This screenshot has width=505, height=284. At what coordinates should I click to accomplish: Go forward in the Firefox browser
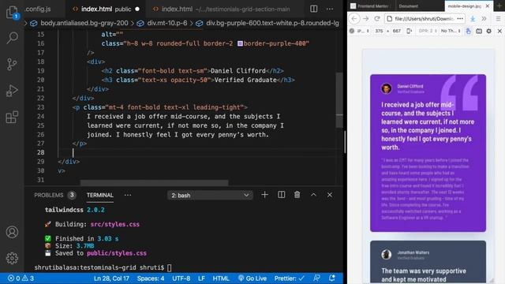pyautogui.click(x=366, y=19)
